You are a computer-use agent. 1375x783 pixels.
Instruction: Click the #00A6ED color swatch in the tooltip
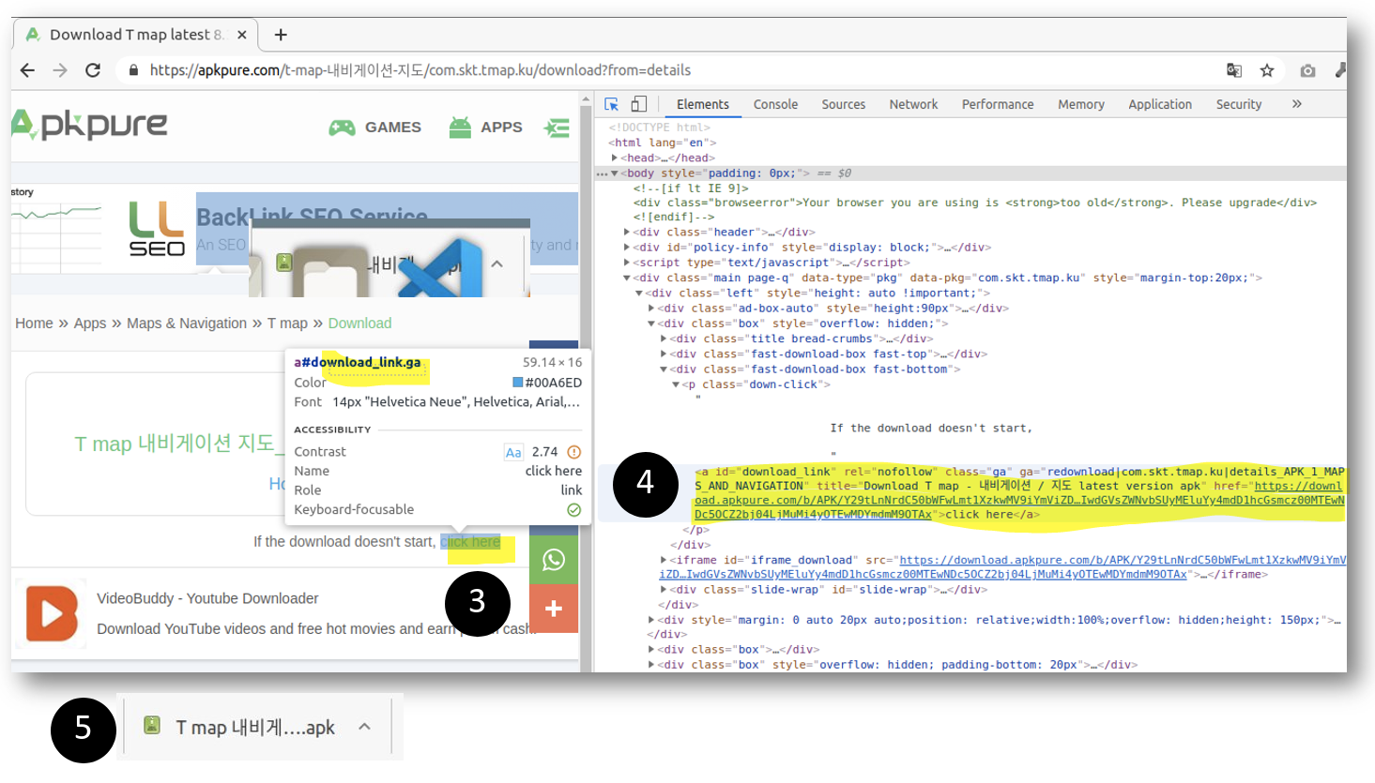point(517,383)
